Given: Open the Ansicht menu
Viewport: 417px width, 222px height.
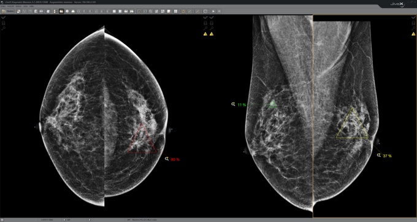Looking at the screenshot, I should 10,6.
